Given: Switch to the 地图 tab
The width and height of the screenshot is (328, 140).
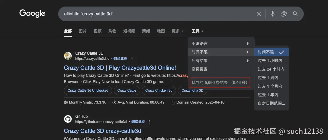Looking at the screenshot, I should (x=161, y=31).
